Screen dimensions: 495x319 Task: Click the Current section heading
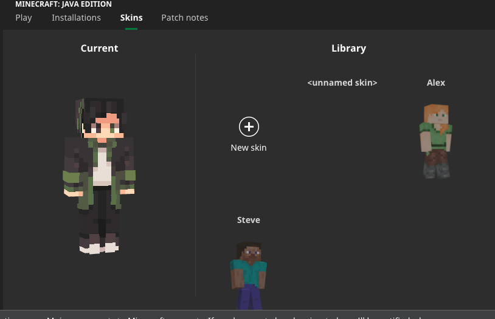point(99,48)
